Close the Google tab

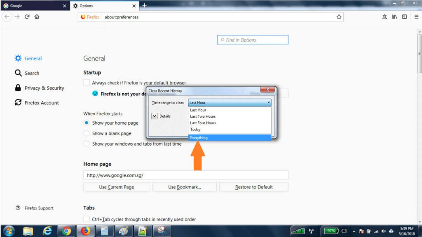[x=64, y=6]
